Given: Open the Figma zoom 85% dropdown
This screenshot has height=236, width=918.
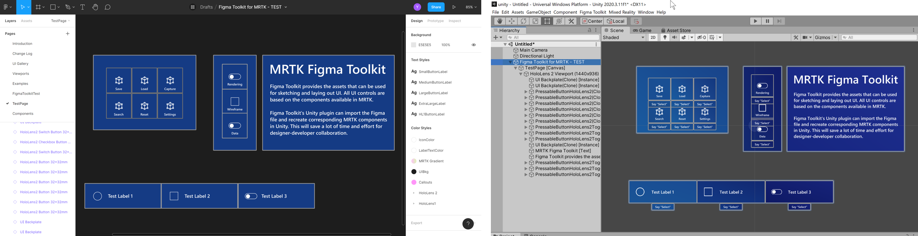Looking at the screenshot, I should pyautogui.click(x=471, y=7).
